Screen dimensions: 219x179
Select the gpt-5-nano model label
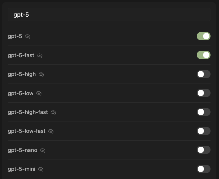tap(23, 150)
